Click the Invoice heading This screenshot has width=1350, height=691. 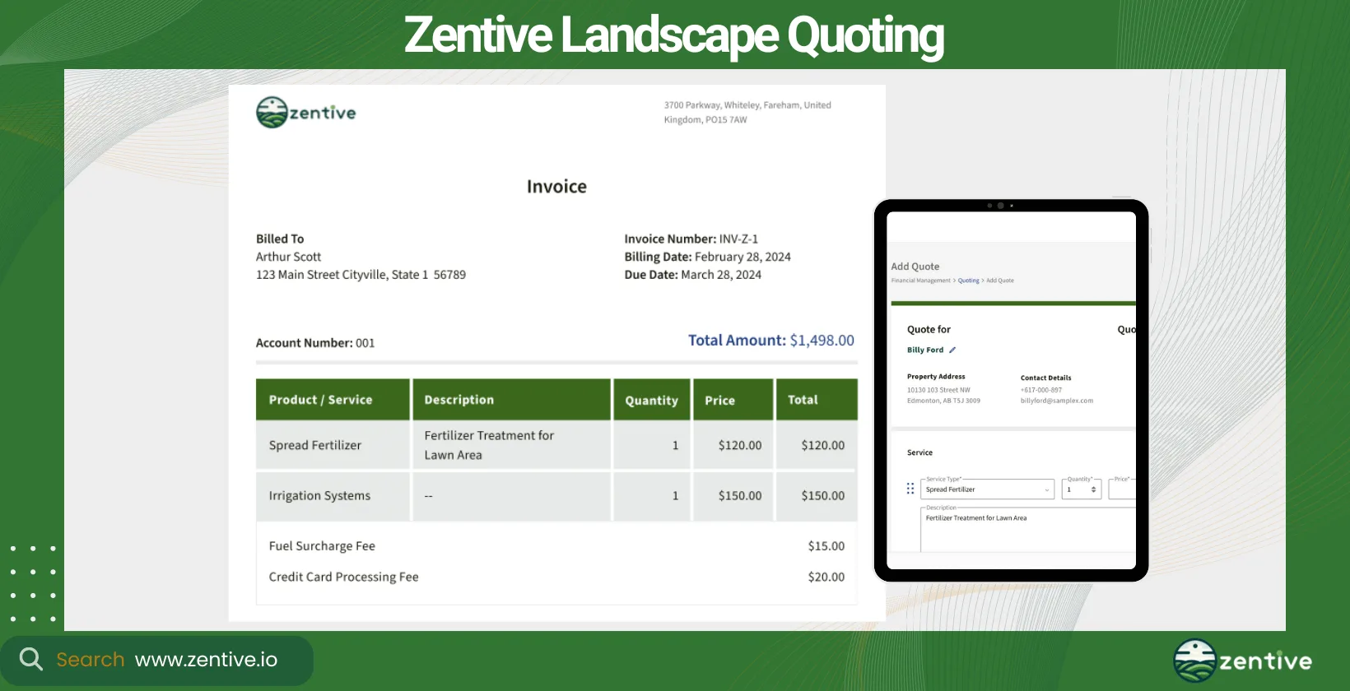(x=556, y=187)
